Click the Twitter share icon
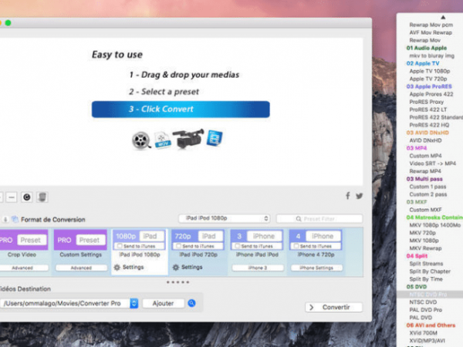The height and width of the screenshot is (347, 463). (359, 196)
